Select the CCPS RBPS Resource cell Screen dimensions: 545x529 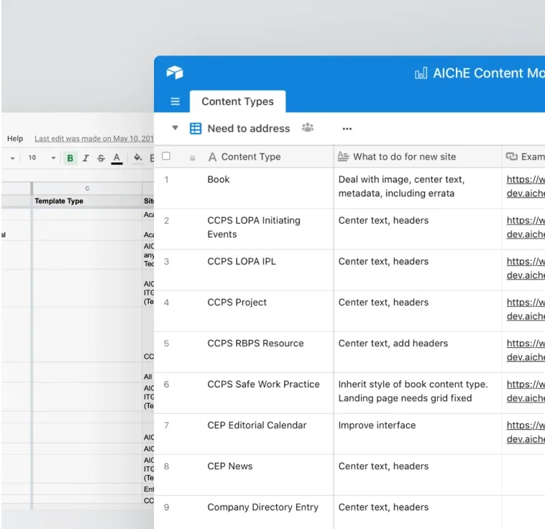(x=270, y=352)
